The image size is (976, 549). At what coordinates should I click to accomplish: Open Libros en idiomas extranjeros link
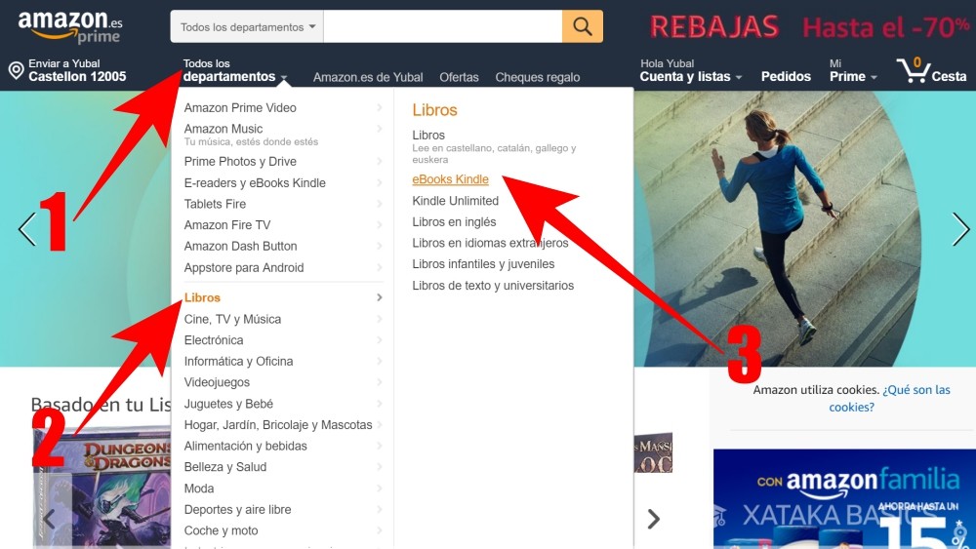pyautogui.click(x=490, y=243)
